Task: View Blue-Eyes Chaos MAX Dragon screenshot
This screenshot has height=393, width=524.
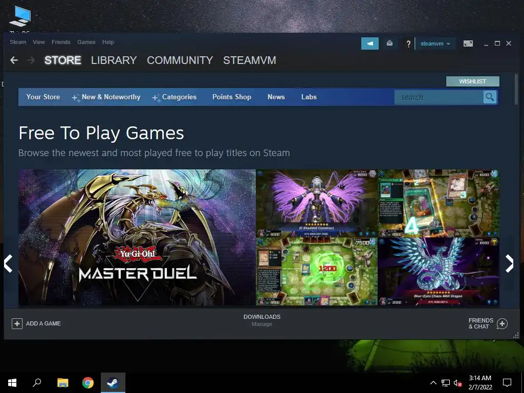Action: pyautogui.click(x=439, y=271)
